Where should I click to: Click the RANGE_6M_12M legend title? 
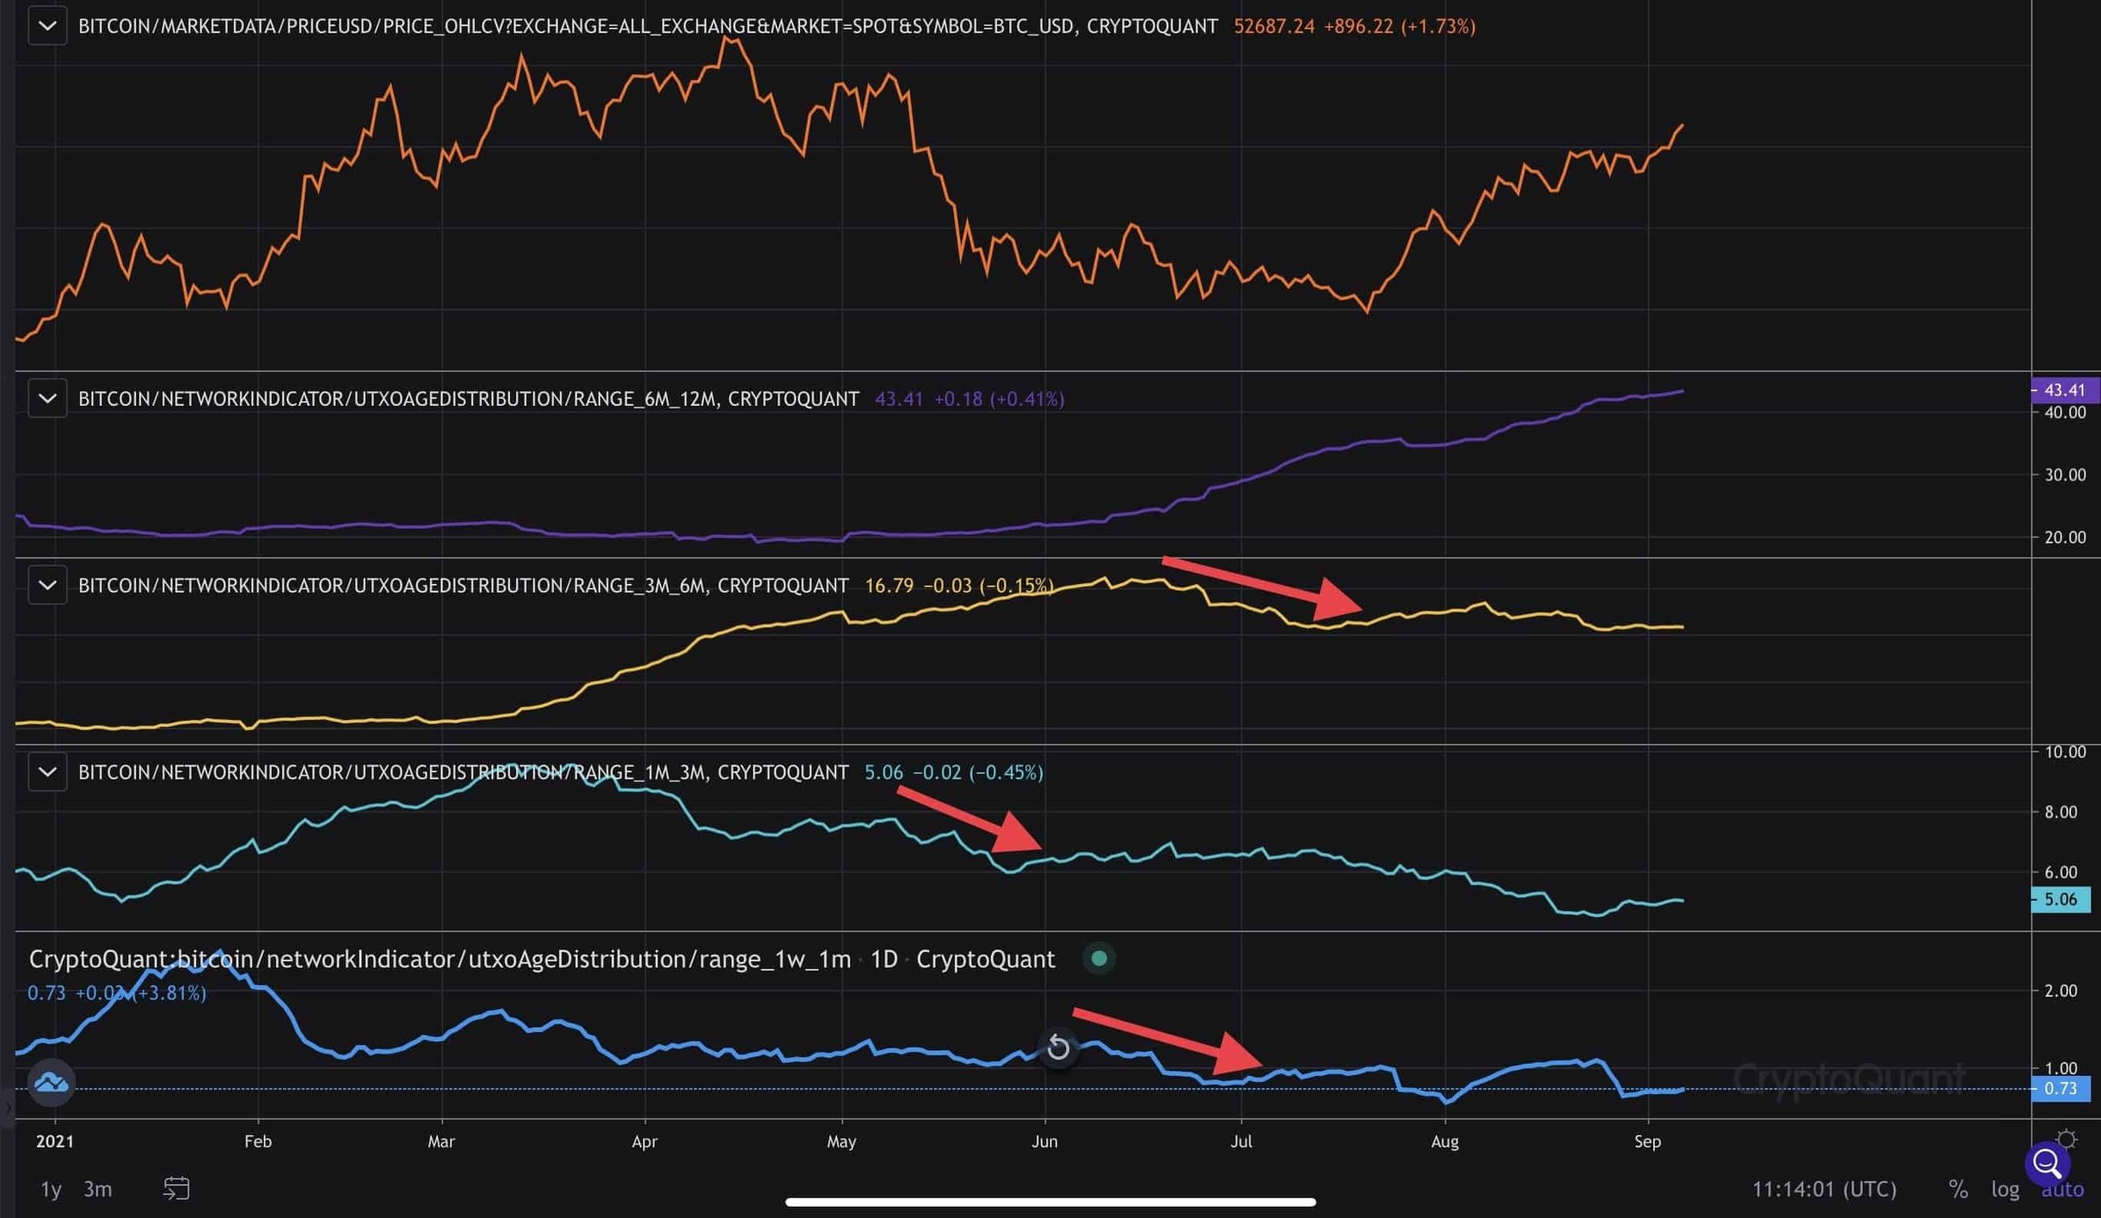pyautogui.click(x=469, y=399)
